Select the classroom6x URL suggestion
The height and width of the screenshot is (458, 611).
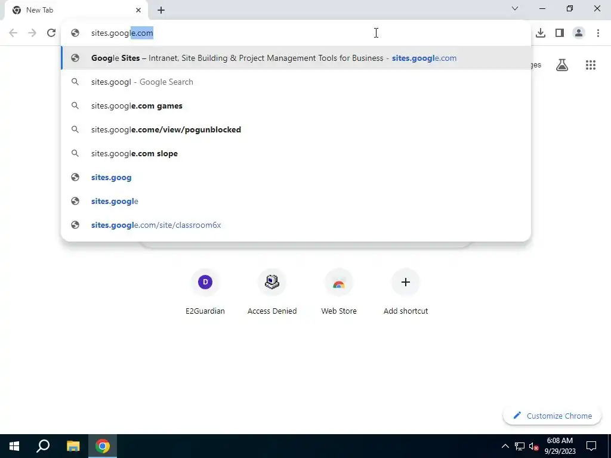296,225
